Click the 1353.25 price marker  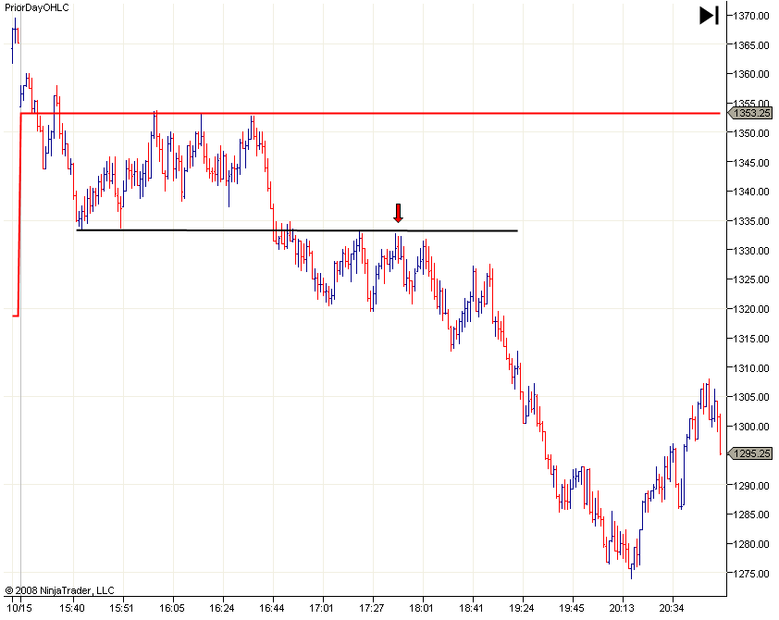coord(750,113)
